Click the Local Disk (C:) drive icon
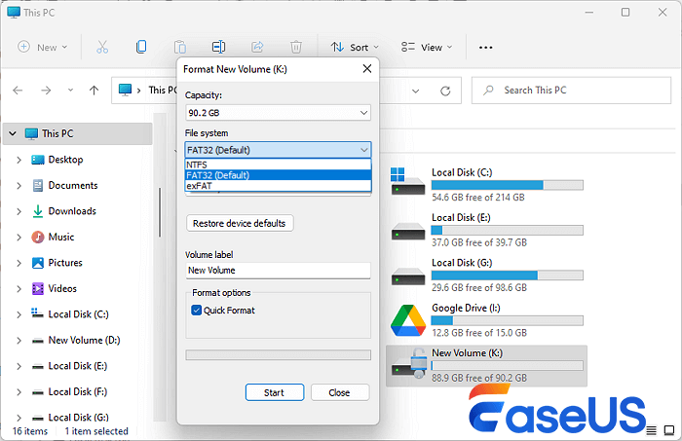Image resolution: width=682 pixels, height=441 pixels. click(406, 182)
